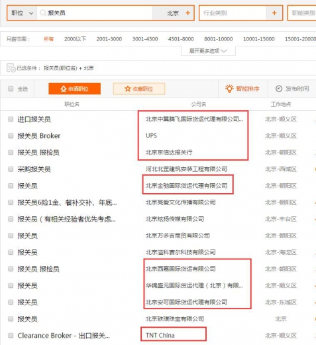Check the 报关员（有相关经验者 row checkbox
This screenshot has width=316, height=345.
(x=11, y=219)
